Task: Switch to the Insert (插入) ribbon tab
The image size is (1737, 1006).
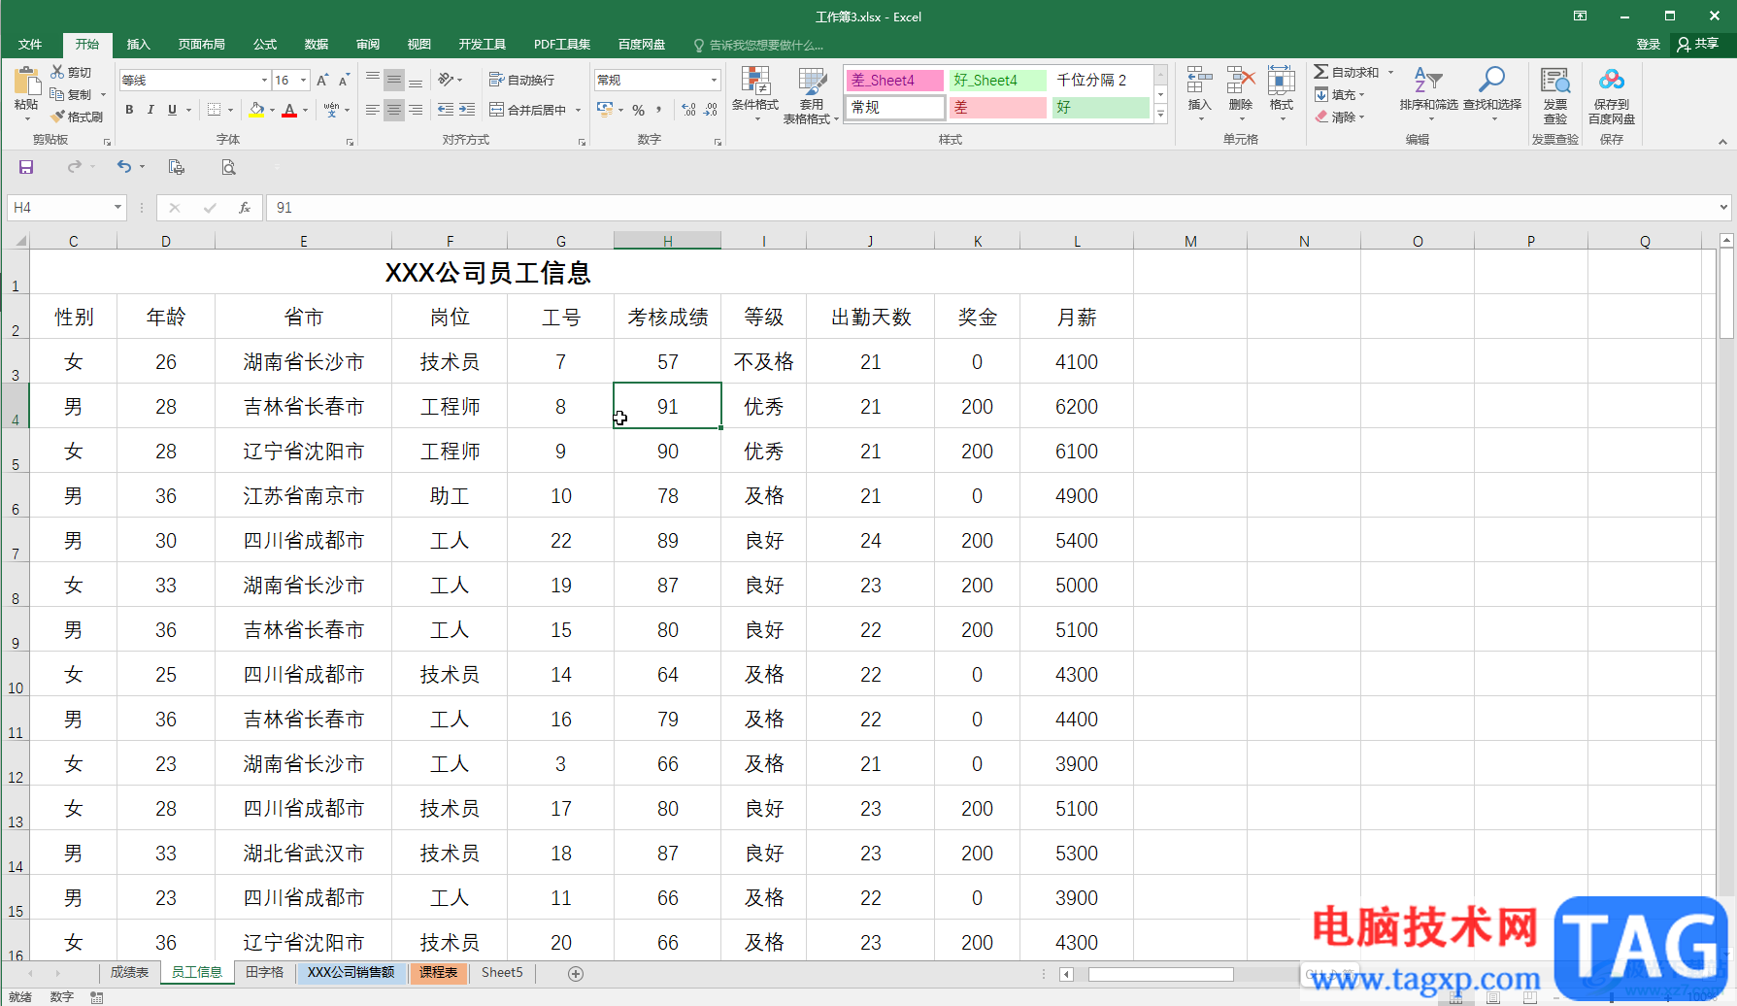Action: [x=139, y=44]
